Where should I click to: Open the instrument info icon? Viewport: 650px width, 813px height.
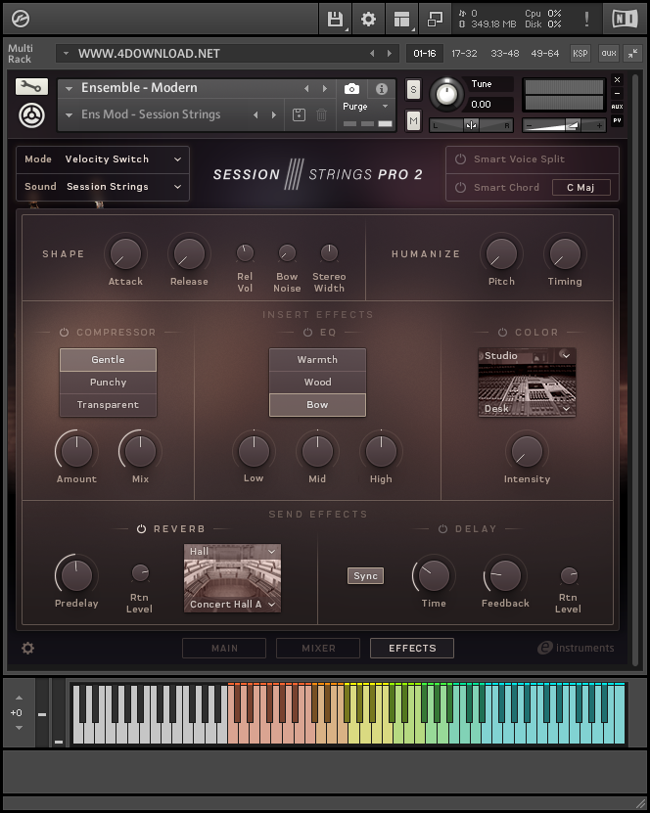[x=381, y=89]
